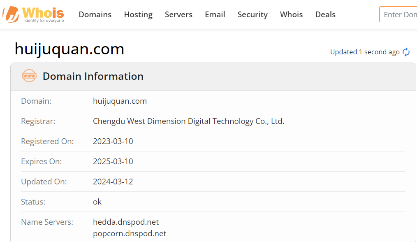Click the Updated 1 second ago text
The width and height of the screenshot is (417, 242).
(365, 52)
